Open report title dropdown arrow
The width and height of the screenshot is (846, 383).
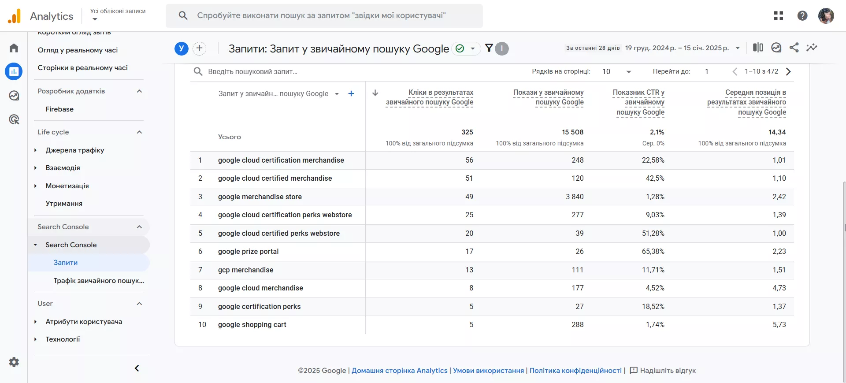[x=473, y=48]
